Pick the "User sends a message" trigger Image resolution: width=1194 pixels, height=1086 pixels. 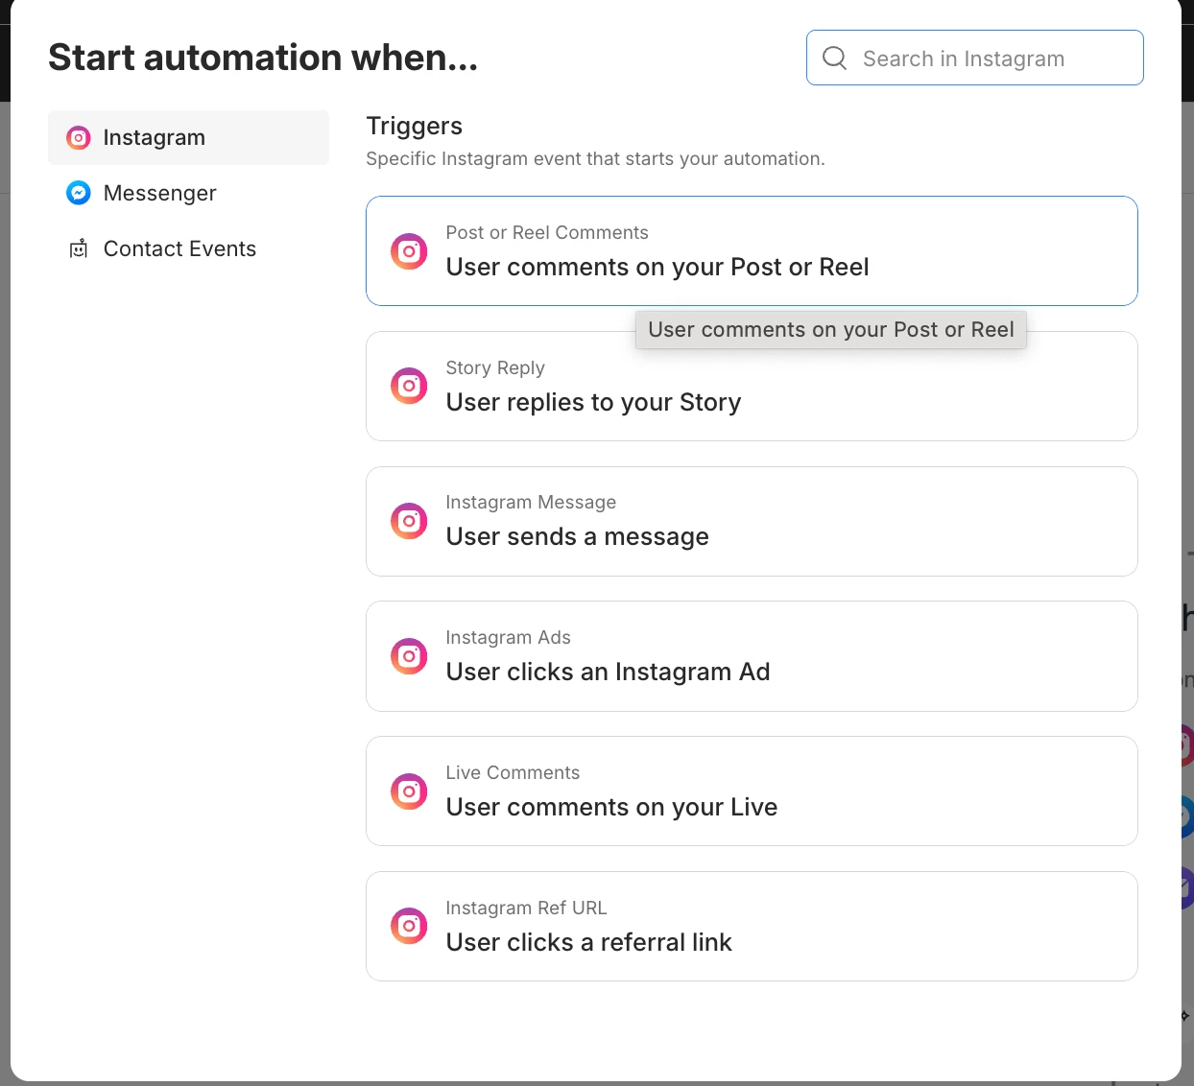[x=577, y=537]
